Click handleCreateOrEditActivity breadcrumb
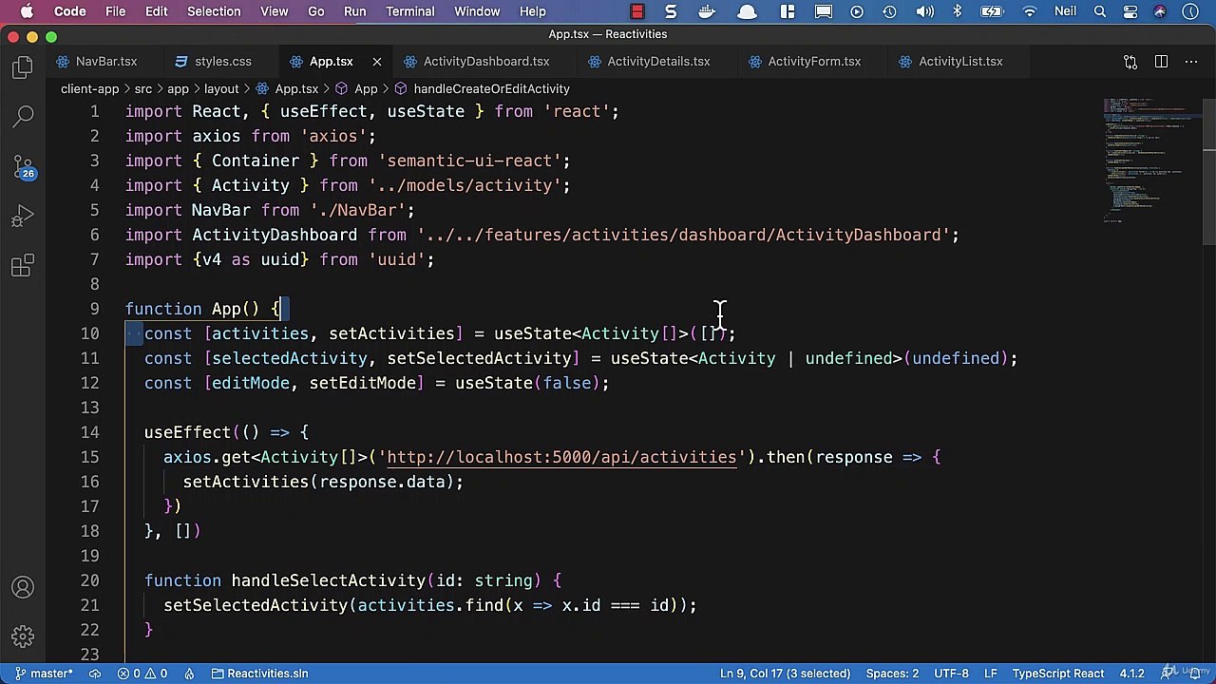Viewport: 1216px width, 684px height. (491, 88)
